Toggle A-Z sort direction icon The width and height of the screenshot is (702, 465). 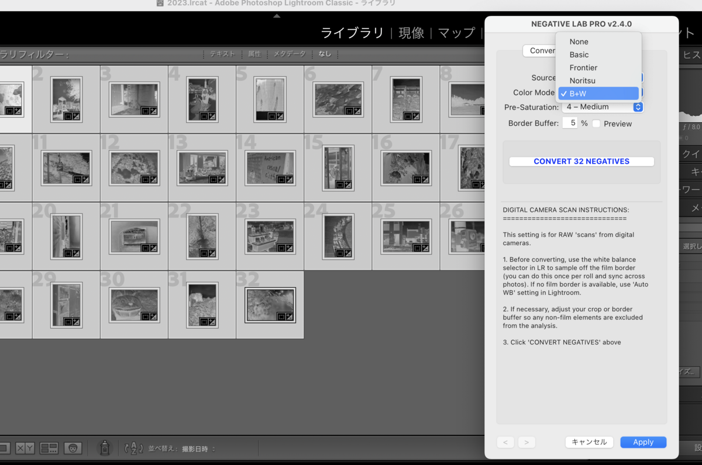(133, 449)
